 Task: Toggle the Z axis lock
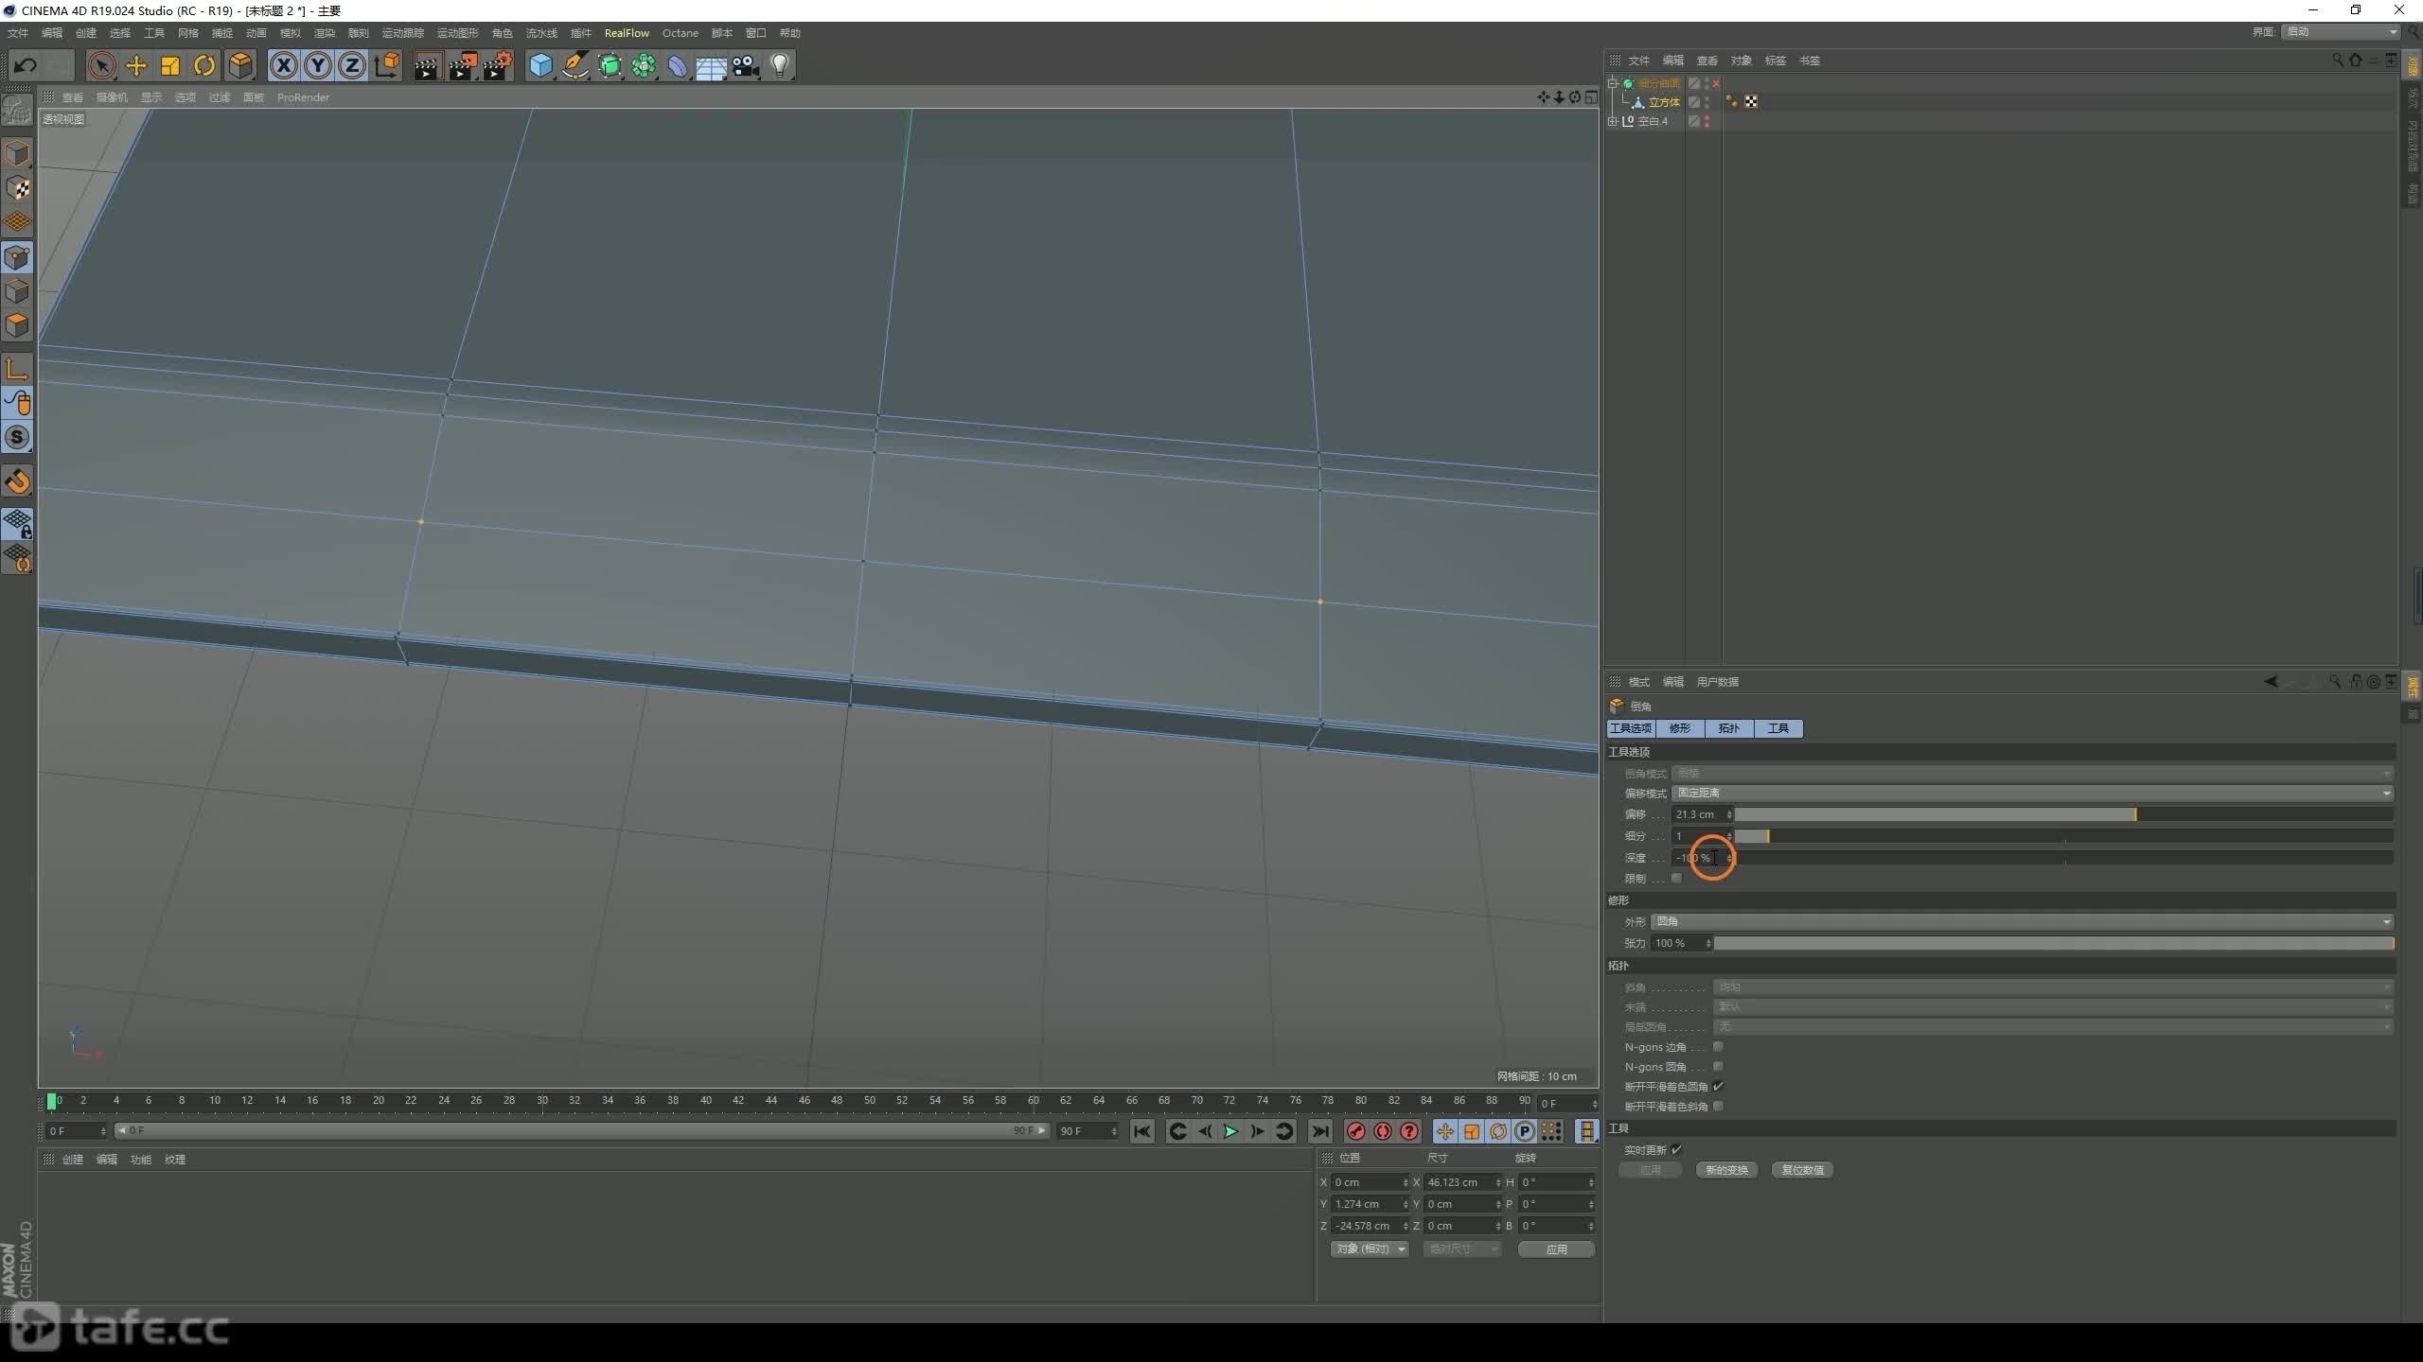click(x=352, y=65)
